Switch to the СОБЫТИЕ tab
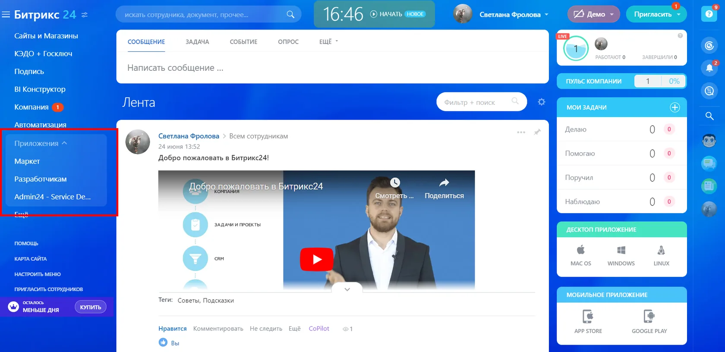The image size is (725, 352). (x=243, y=42)
